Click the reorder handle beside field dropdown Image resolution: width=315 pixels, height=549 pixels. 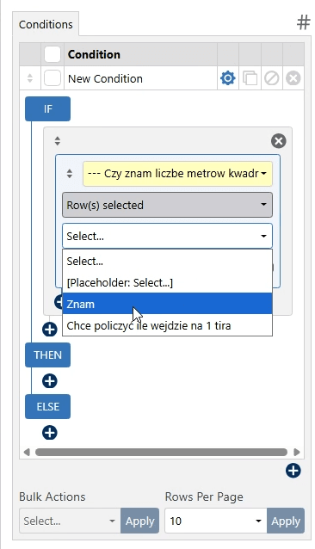pyautogui.click(x=70, y=173)
